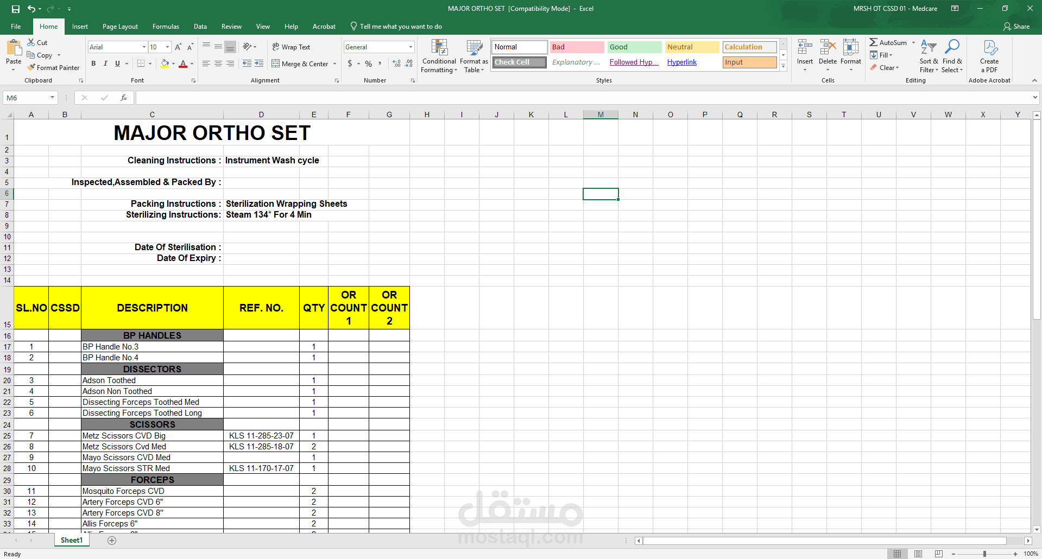Apply the Bad cell style

click(577, 47)
